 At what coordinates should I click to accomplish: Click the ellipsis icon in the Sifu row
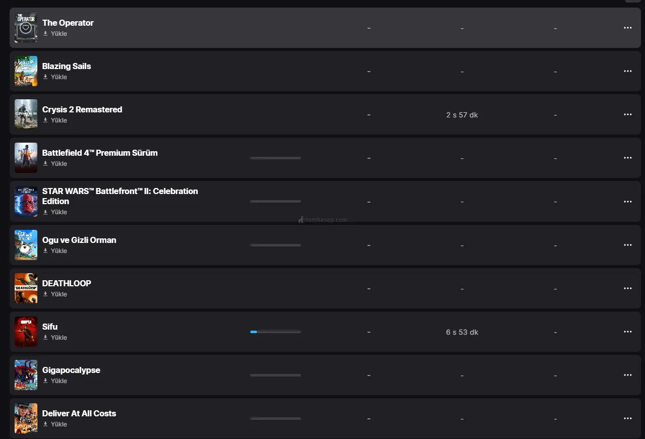point(627,332)
